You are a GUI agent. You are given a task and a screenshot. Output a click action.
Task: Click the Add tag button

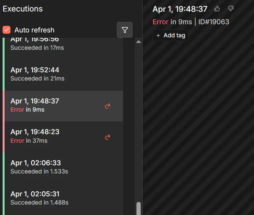coord(171,36)
